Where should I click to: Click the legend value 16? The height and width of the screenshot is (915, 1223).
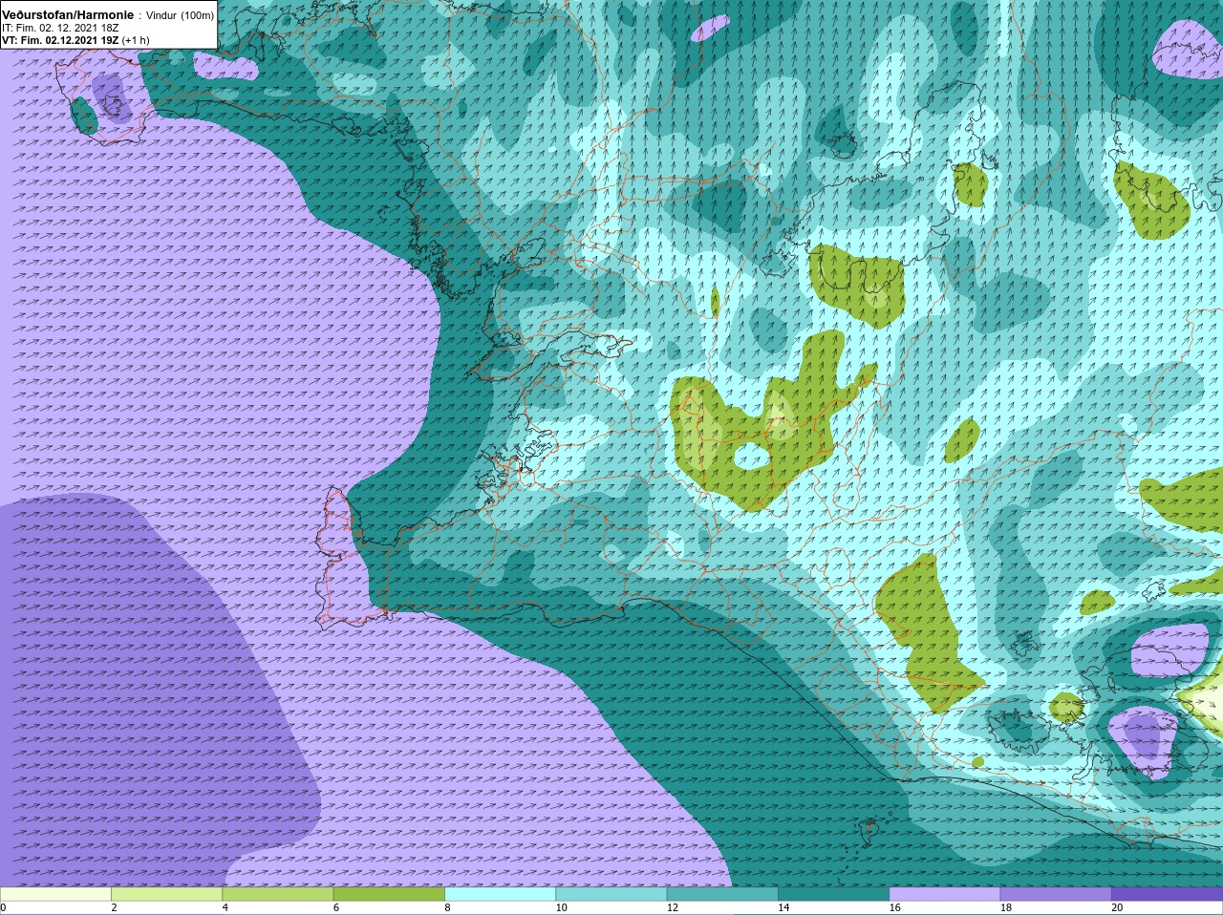point(895,908)
